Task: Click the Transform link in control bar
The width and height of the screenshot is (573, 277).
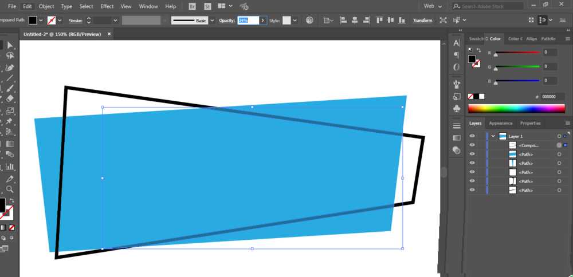Action: point(422,21)
